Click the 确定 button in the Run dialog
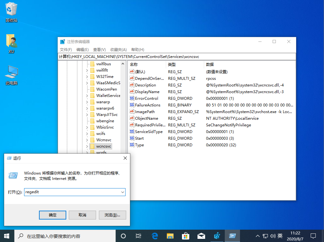 pos(52,215)
